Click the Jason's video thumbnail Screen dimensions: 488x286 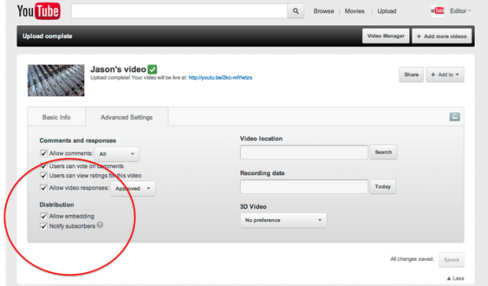coord(56,80)
